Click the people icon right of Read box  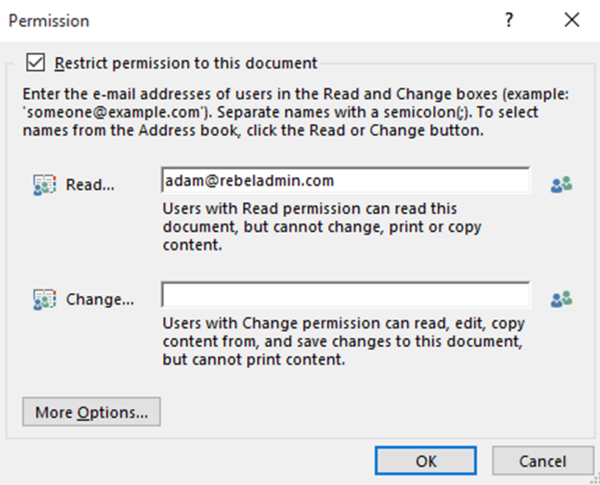pos(562,184)
